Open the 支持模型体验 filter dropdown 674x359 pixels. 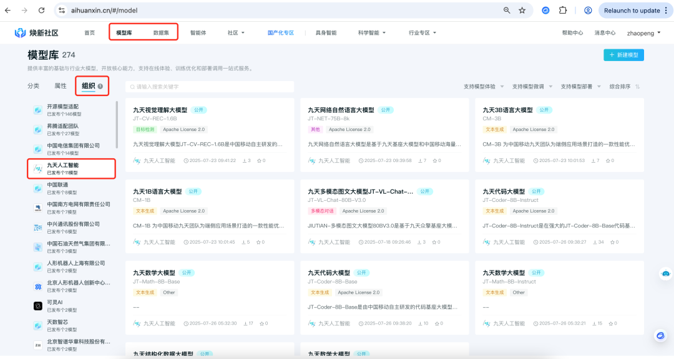coord(484,87)
